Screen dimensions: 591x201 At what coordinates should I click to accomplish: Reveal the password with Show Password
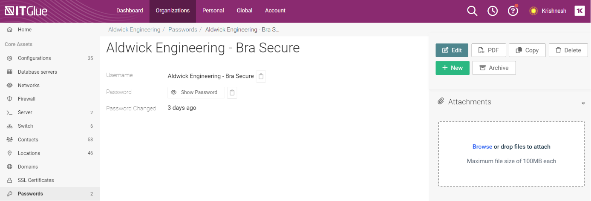pos(196,92)
